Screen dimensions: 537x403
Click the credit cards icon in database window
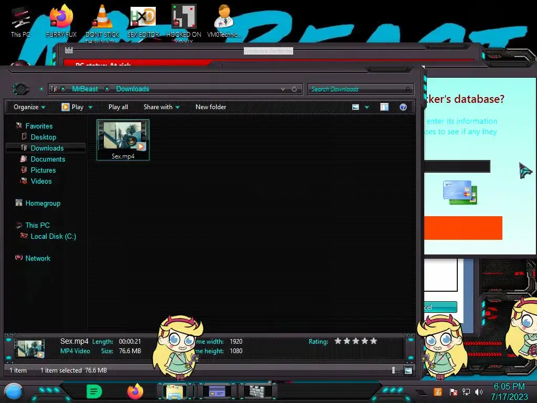[460, 192]
